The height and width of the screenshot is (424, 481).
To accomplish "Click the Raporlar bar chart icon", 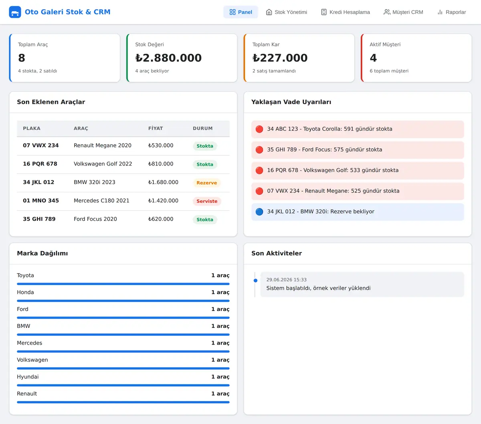I will point(440,12).
